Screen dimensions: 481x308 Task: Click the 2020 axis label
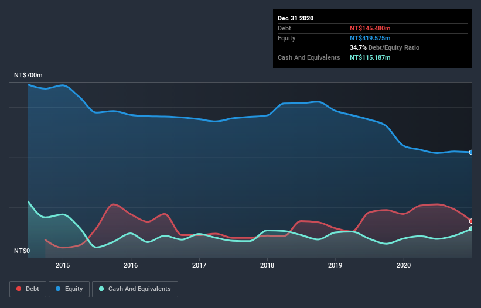point(404,265)
